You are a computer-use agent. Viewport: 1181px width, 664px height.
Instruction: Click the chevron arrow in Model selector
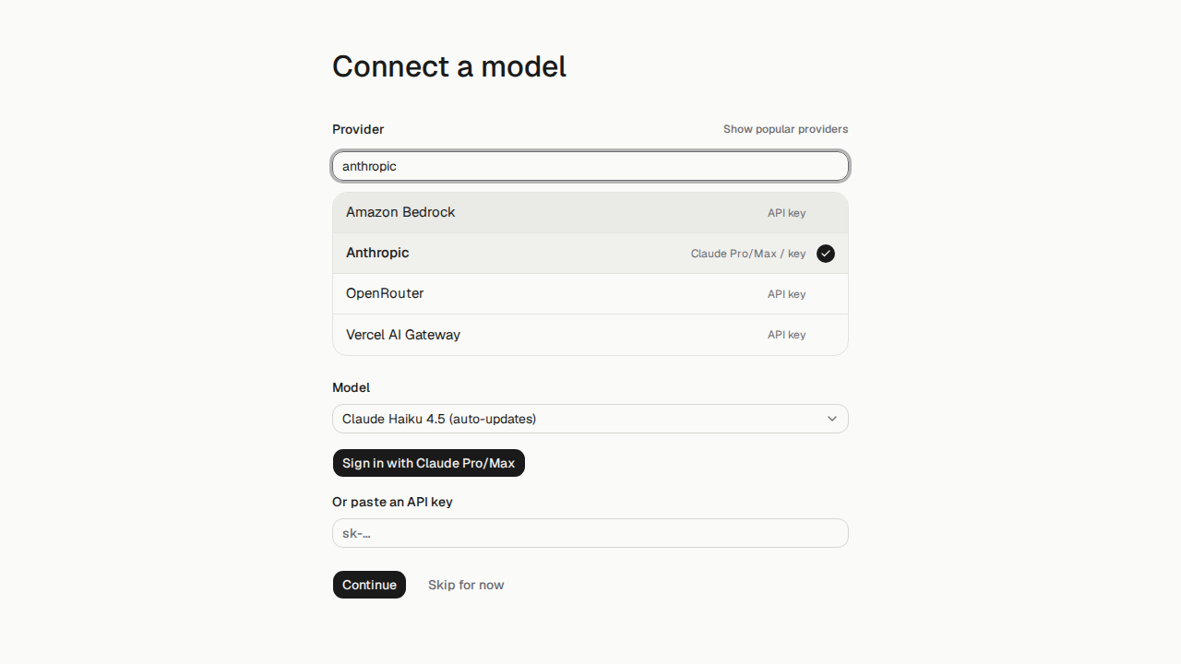point(832,419)
